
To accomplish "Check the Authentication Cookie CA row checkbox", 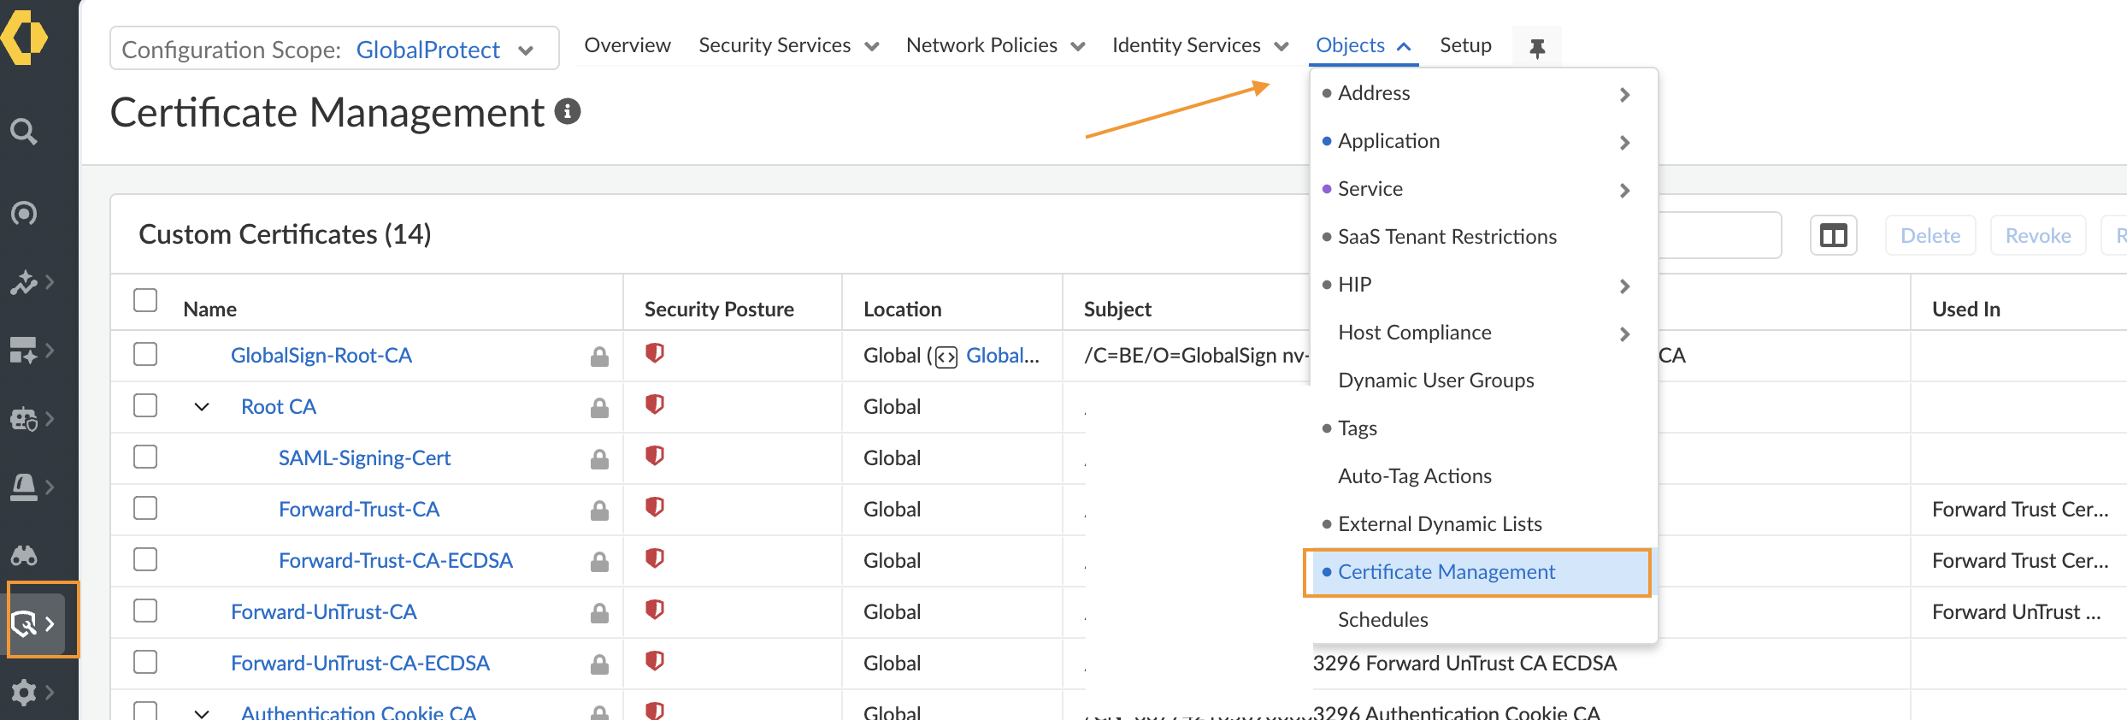I will pyautogui.click(x=145, y=711).
